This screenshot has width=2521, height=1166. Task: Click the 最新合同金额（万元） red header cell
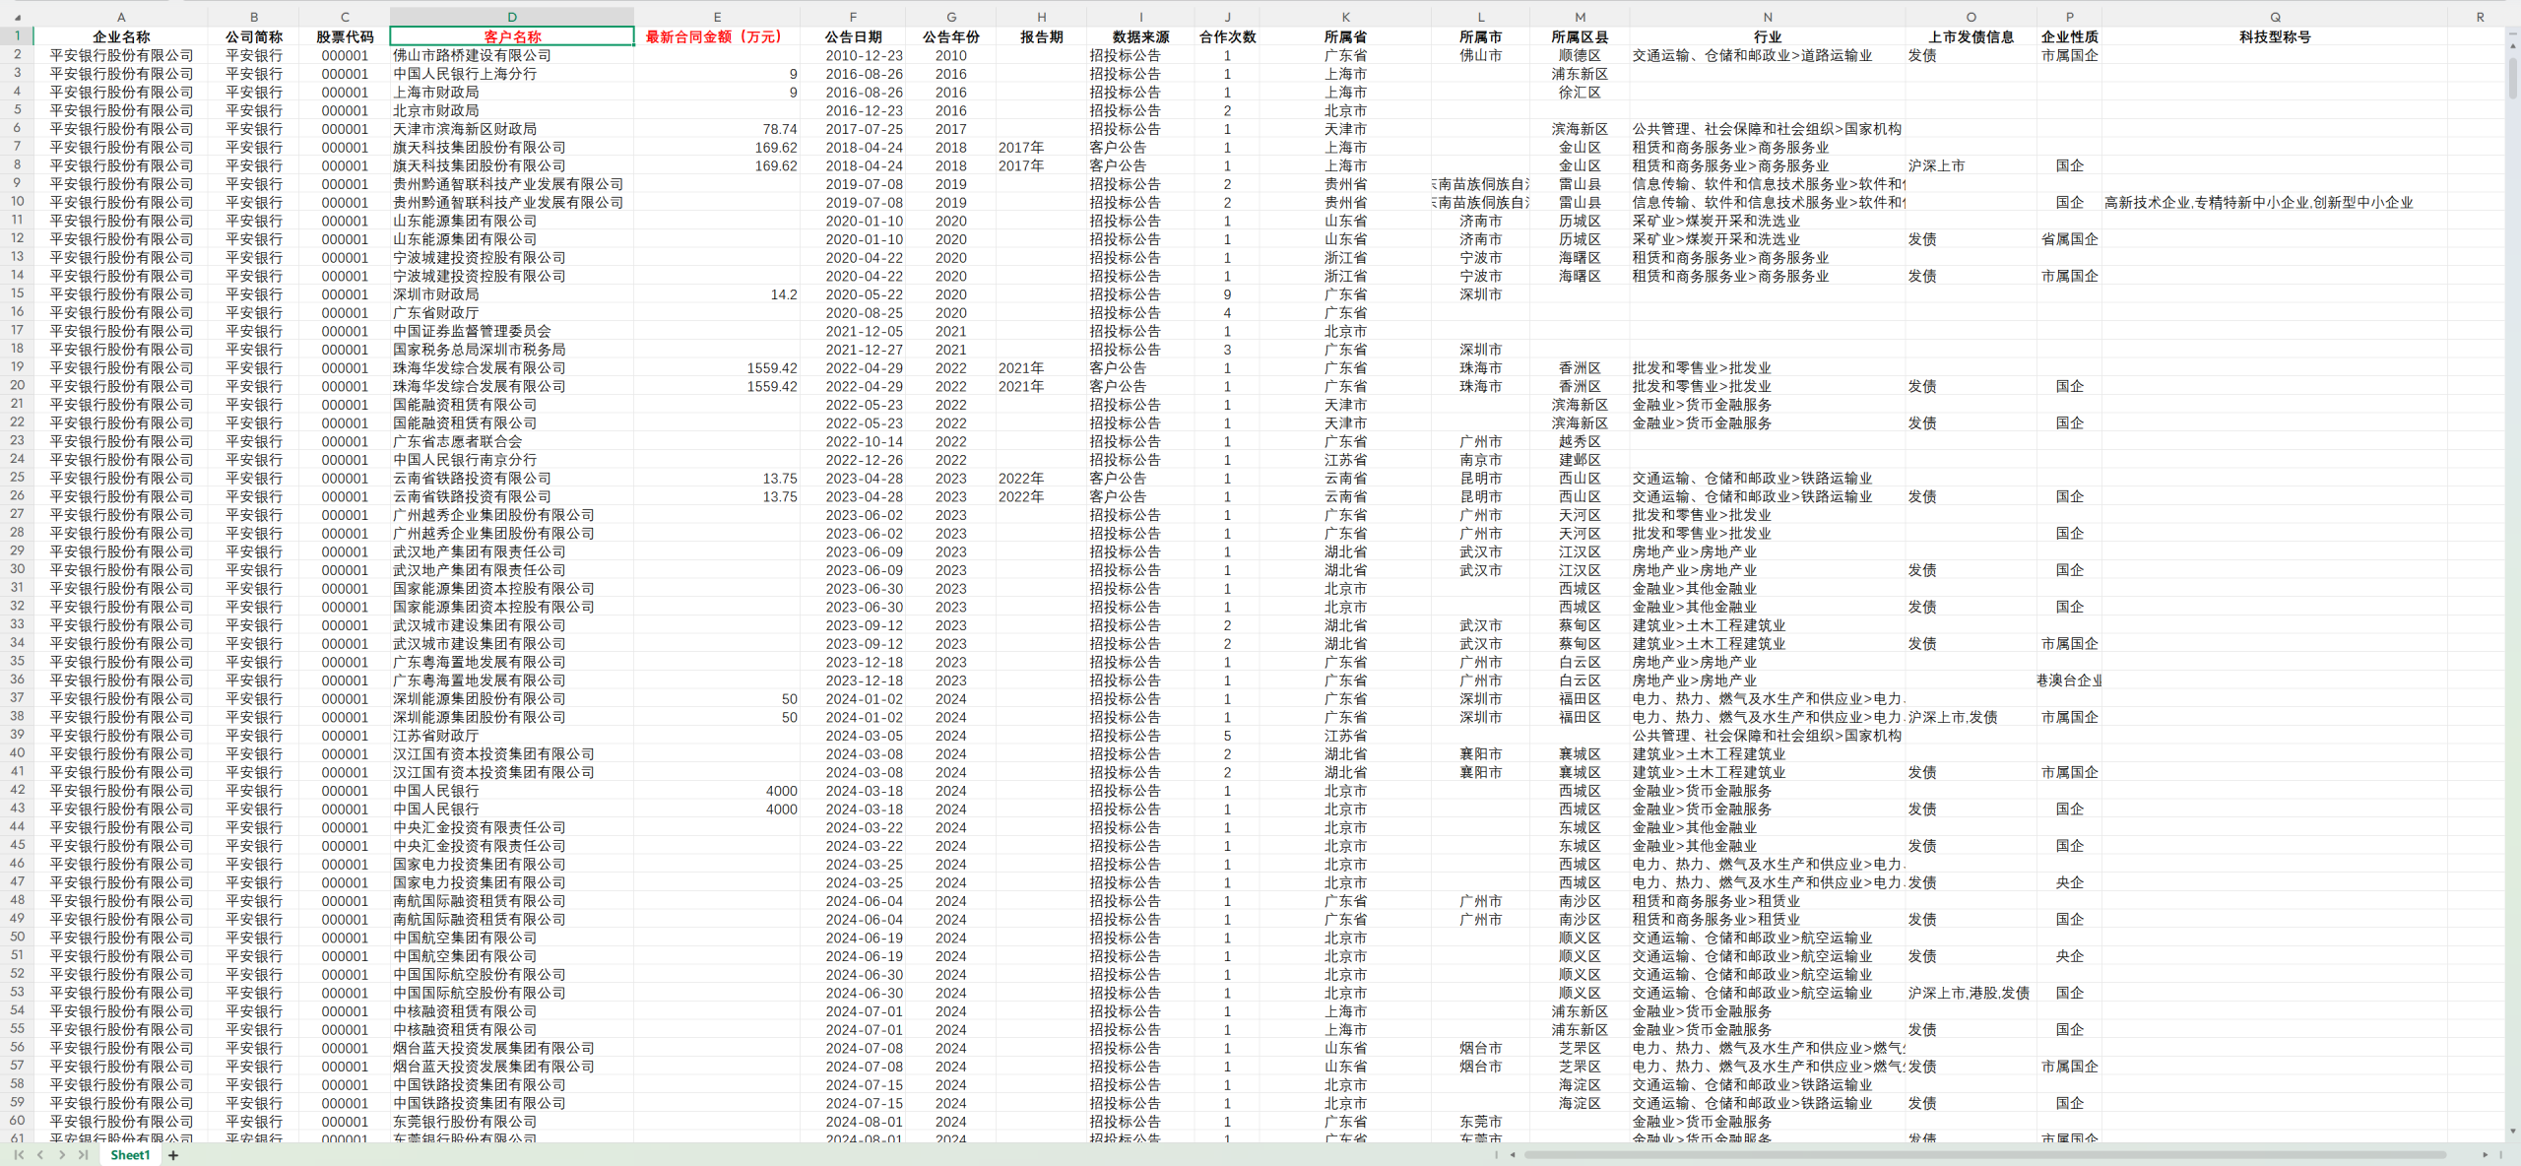(716, 36)
